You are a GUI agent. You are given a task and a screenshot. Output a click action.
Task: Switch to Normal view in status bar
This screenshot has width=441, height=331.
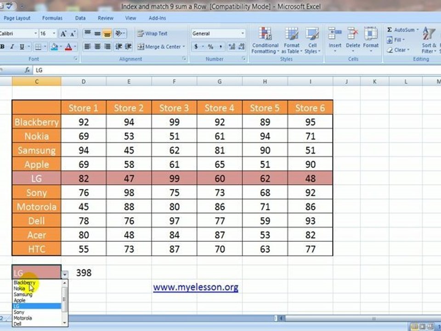(414, 327)
